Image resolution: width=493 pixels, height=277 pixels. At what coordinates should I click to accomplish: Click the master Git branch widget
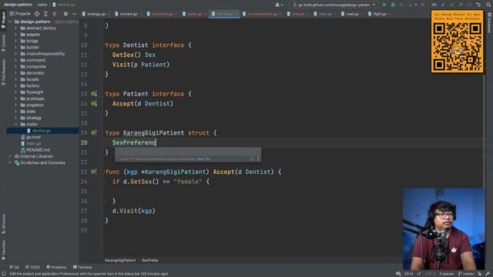click(x=466, y=274)
